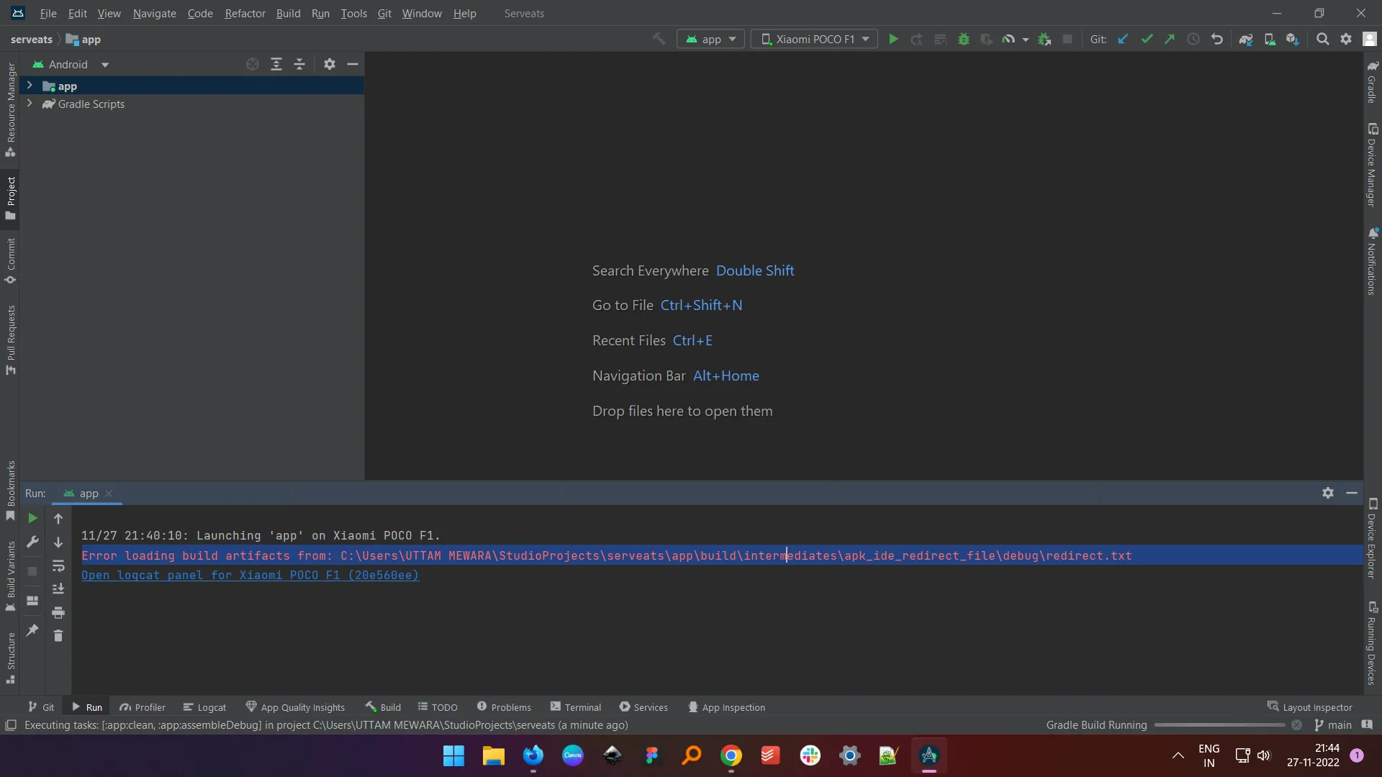Open the Xiaomi POCO F1 device dropdown
The image size is (1382, 777).
pyautogui.click(x=814, y=40)
